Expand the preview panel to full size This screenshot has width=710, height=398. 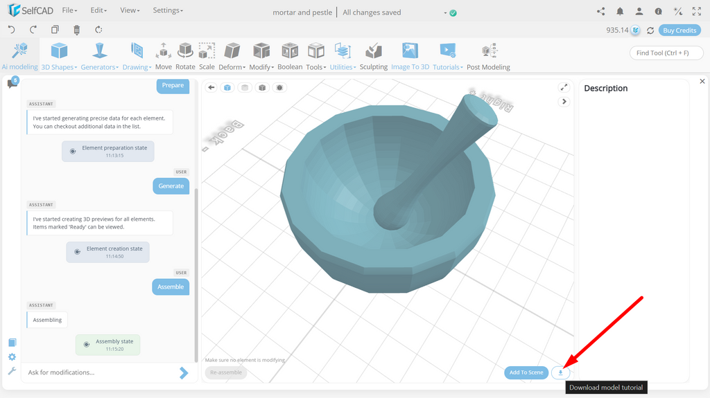click(x=564, y=87)
